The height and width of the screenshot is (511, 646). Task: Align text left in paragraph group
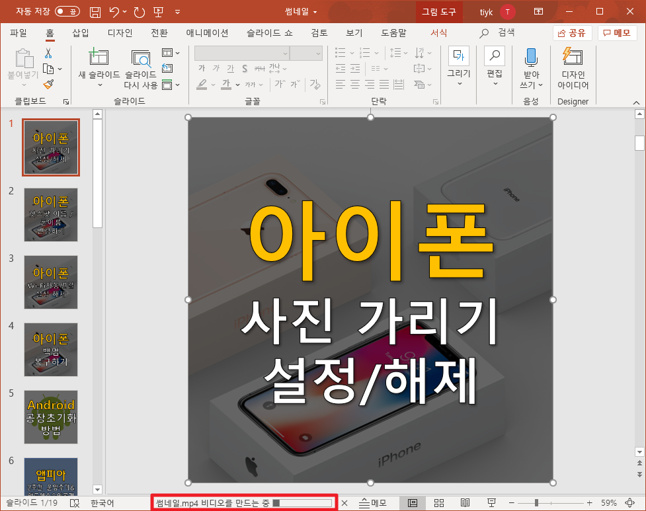[341, 85]
